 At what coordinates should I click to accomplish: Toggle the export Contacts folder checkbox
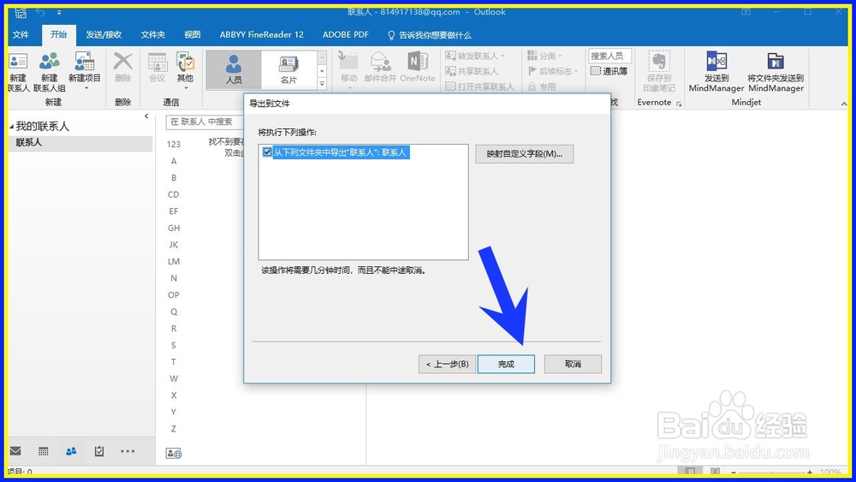click(x=267, y=152)
